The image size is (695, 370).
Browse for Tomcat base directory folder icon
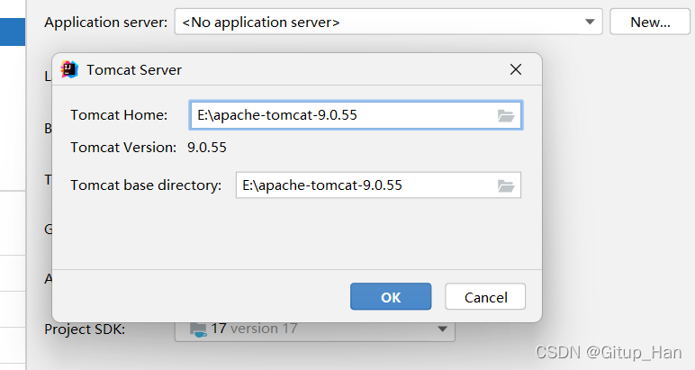pos(506,185)
